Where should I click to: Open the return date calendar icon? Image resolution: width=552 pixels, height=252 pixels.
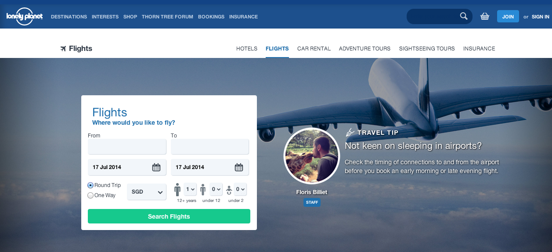point(239,167)
